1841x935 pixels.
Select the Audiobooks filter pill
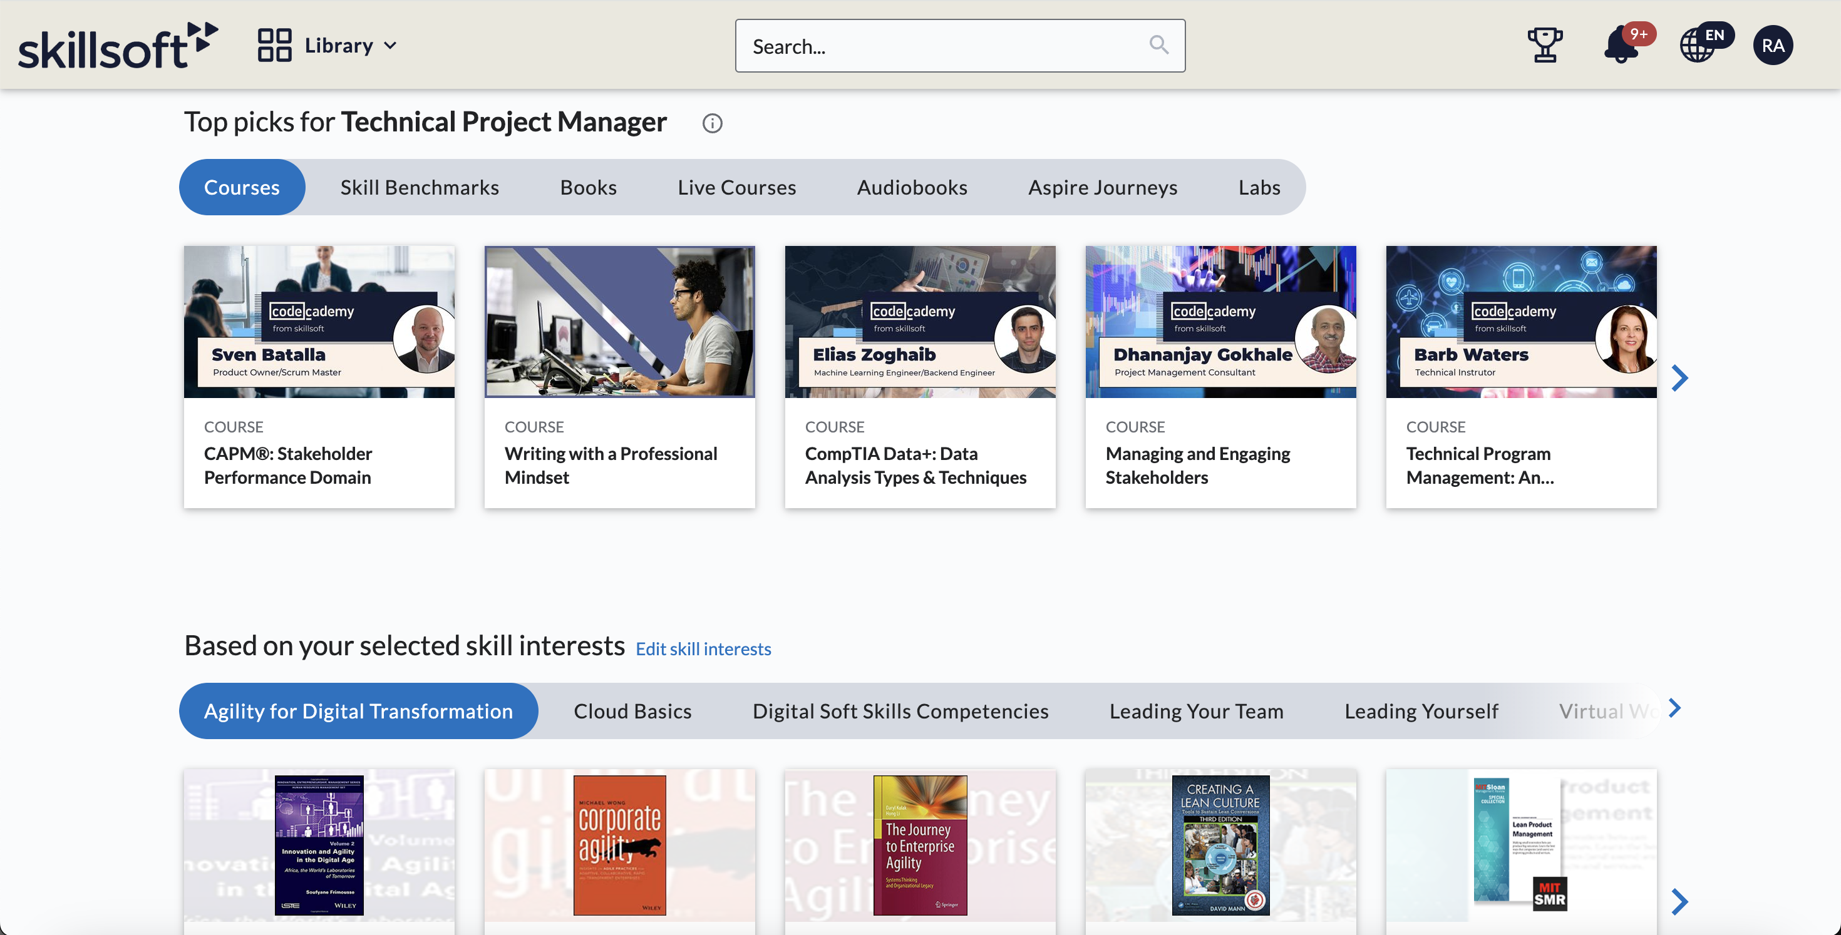911,186
